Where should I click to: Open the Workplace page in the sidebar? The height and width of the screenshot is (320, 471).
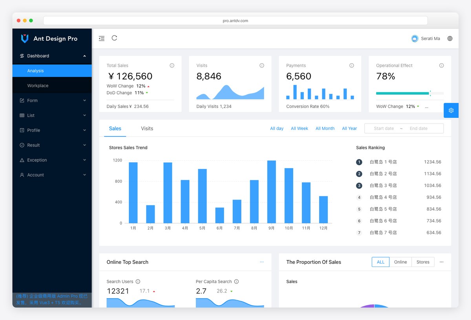(x=52, y=86)
